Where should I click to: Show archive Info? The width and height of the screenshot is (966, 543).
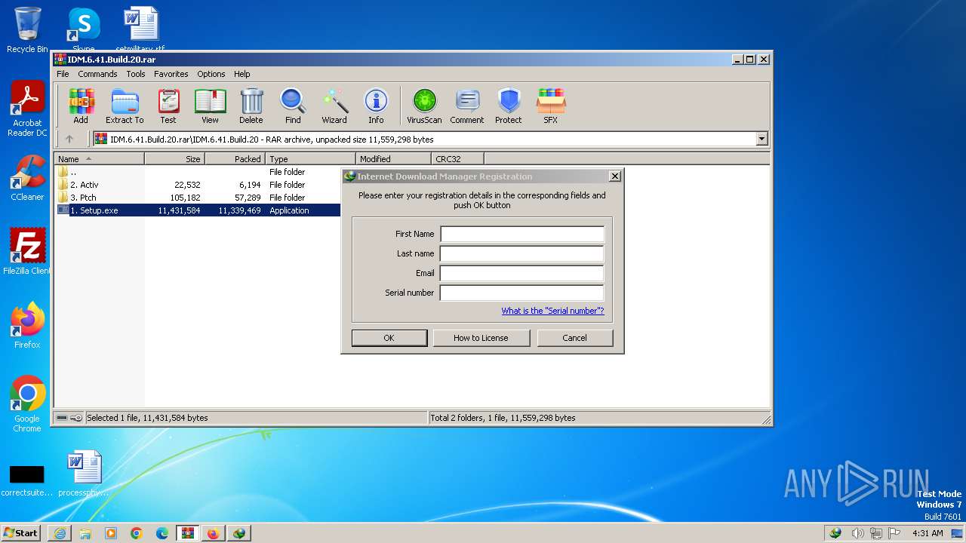click(x=376, y=106)
